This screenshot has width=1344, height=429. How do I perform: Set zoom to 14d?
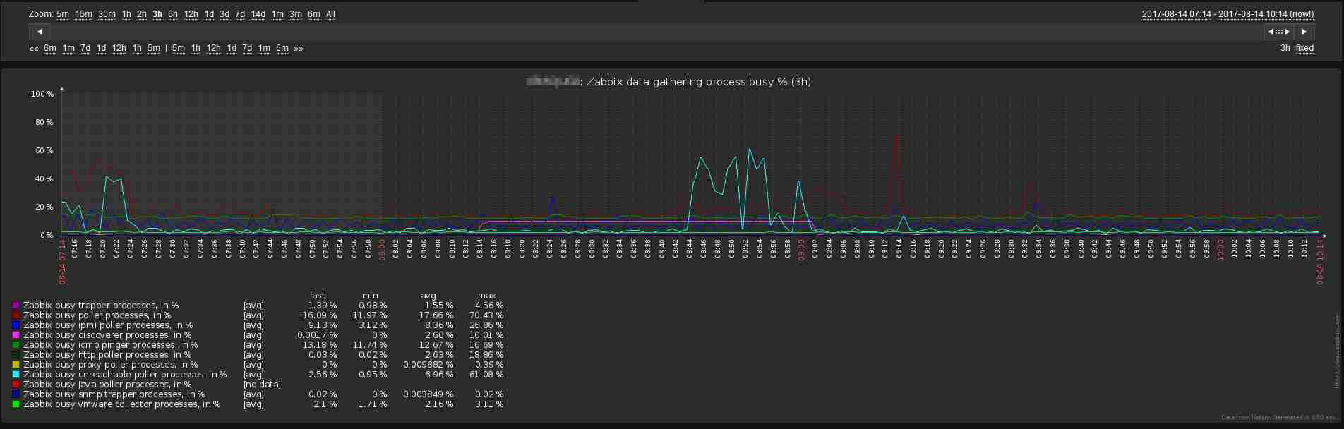coord(258,14)
